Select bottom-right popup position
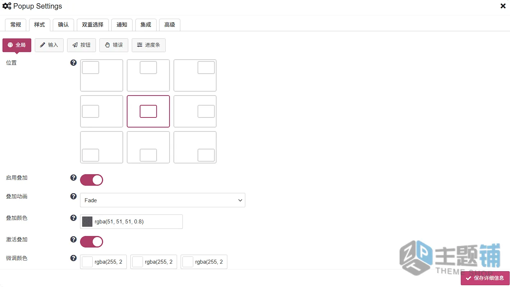Screen dimensions: 510x287 click(x=195, y=147)
